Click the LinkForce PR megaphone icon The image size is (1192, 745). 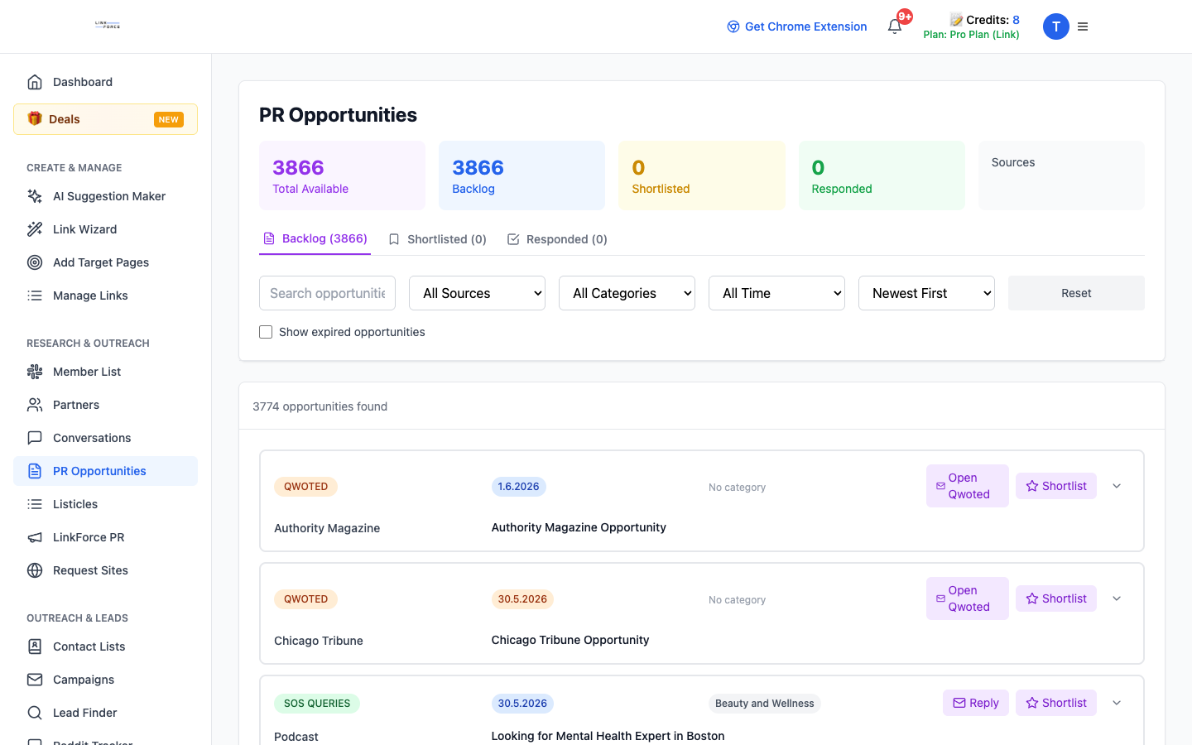[35, 537]
